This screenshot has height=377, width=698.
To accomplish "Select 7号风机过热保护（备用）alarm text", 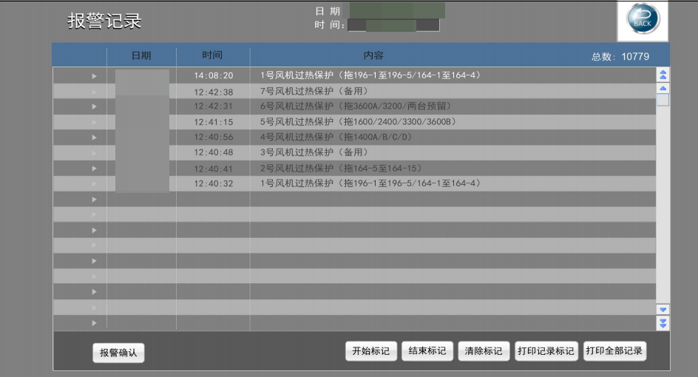I will (x=315, y=91).
